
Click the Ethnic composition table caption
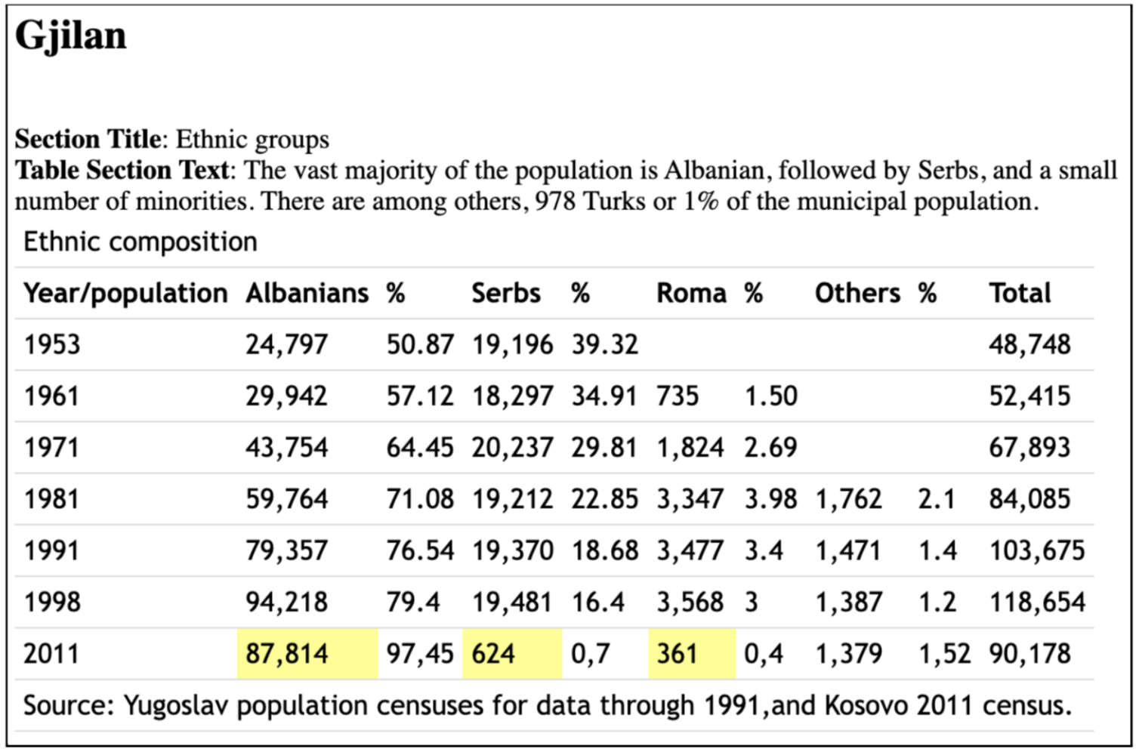(140, 242)
